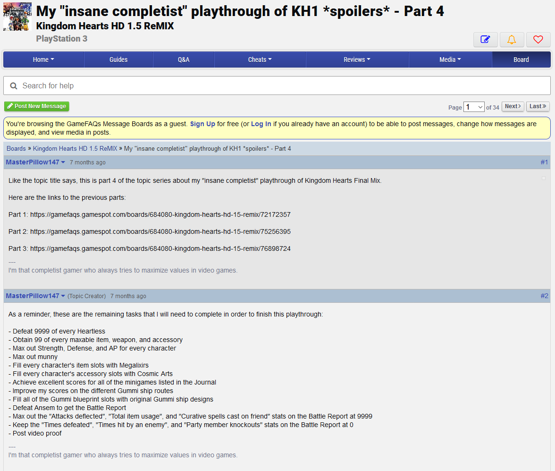
Task: Go to the Next page
Action: coord(513,106)
